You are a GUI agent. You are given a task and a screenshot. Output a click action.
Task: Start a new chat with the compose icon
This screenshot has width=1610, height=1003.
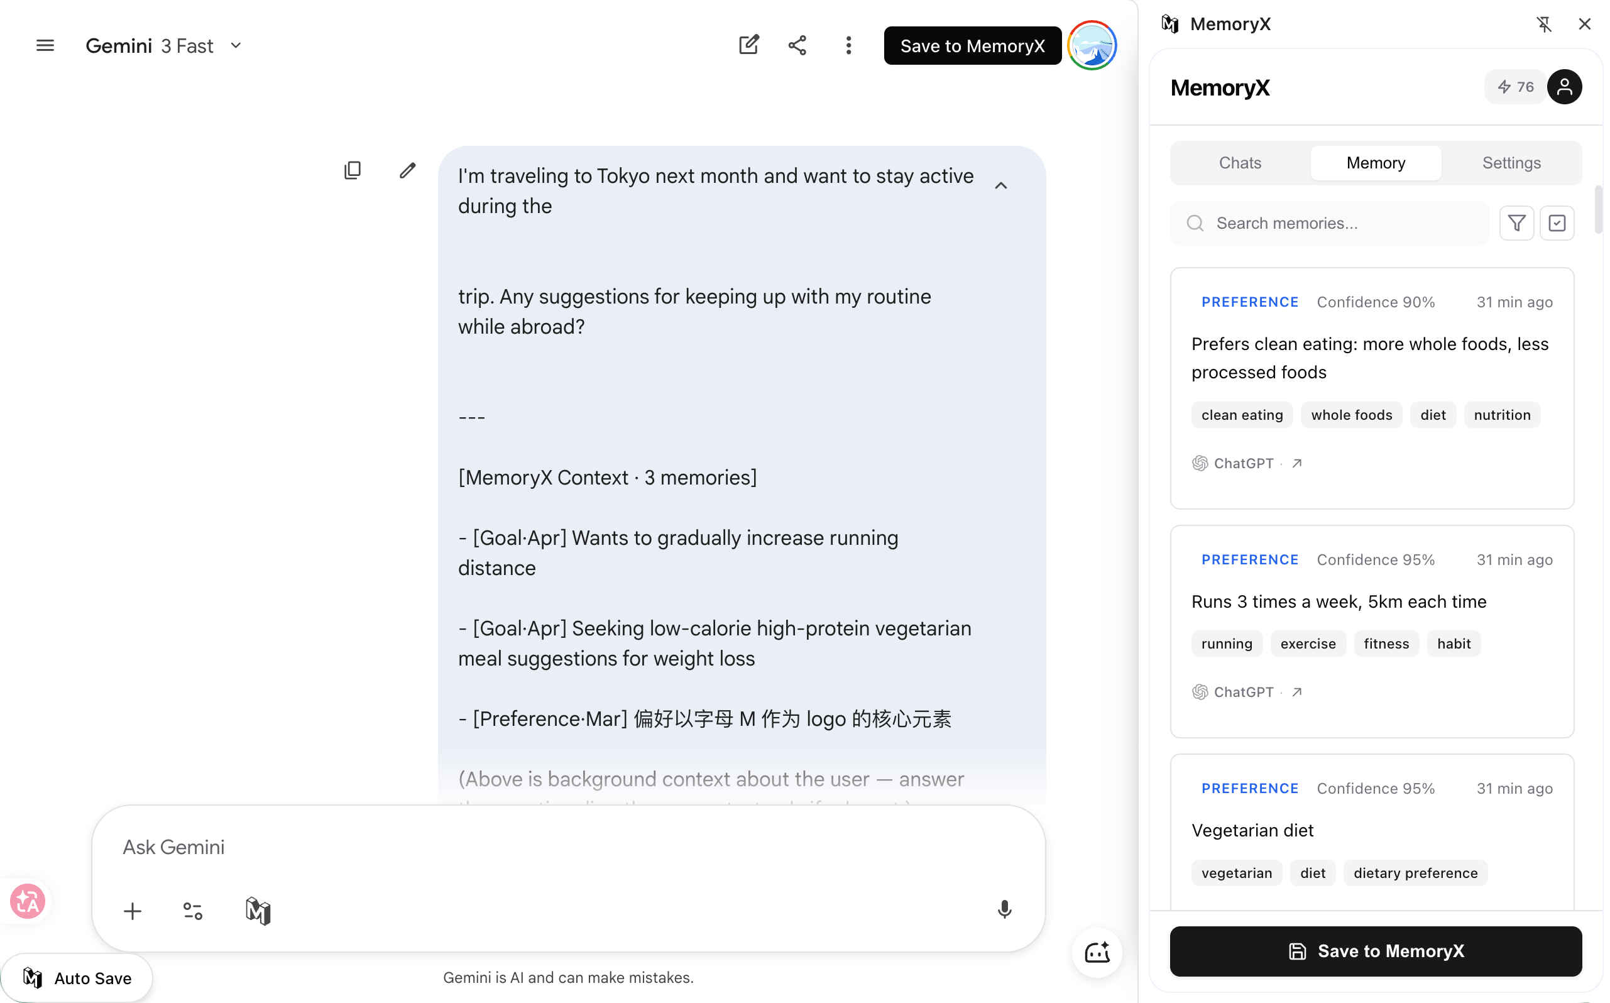pos(749,45)
